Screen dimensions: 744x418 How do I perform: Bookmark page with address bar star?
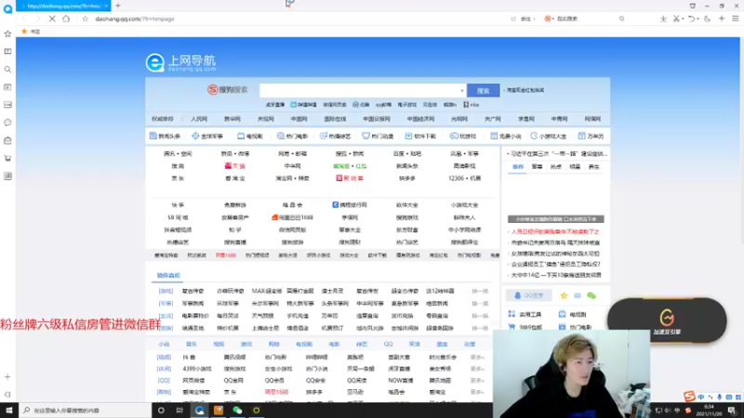point(85,19)
